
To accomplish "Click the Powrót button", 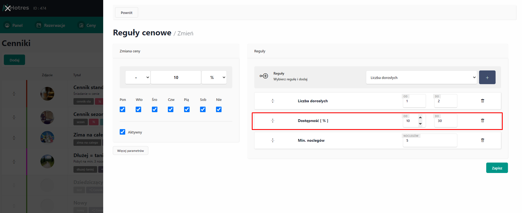I will (127, 13).
